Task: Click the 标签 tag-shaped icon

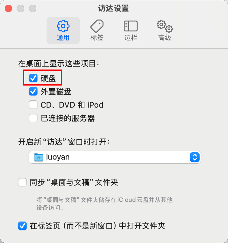Action: click(x=97, y=26)
